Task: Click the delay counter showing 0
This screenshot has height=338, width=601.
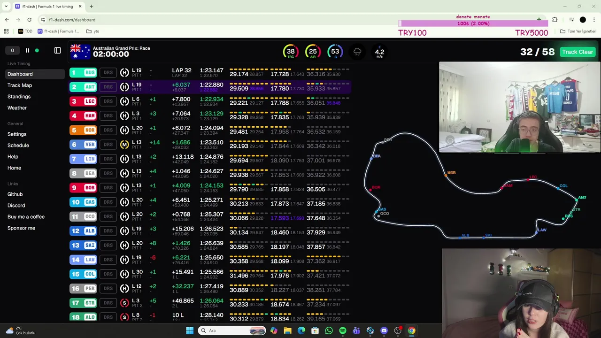Action: 13,51
